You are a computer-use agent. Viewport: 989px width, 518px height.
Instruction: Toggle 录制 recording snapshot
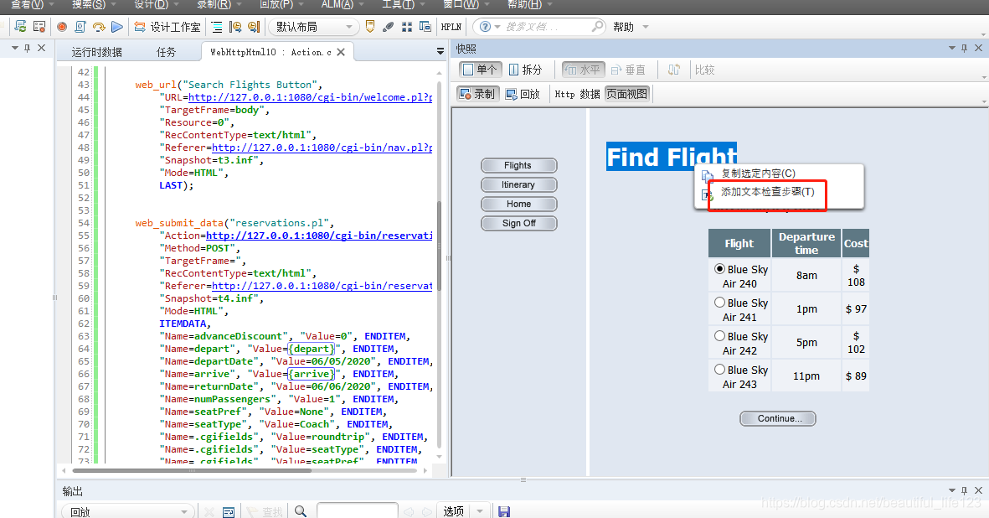(477, 94)
